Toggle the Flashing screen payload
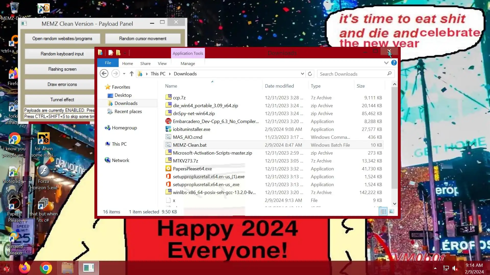This screenshot has width=490, height=275. (x=62, y=69)
